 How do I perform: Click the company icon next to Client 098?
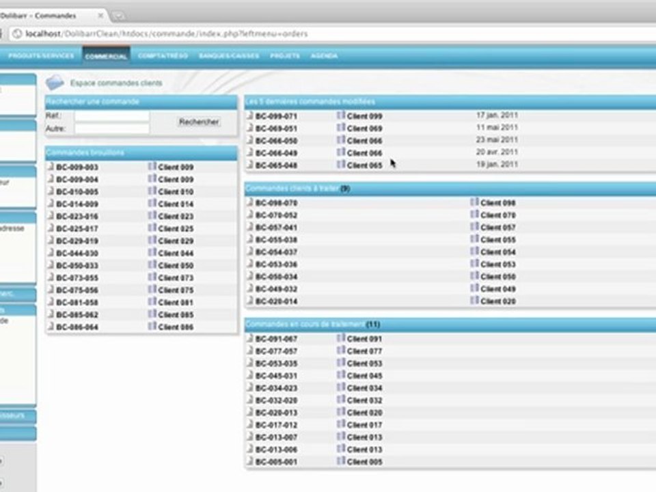tap(474, 202)
